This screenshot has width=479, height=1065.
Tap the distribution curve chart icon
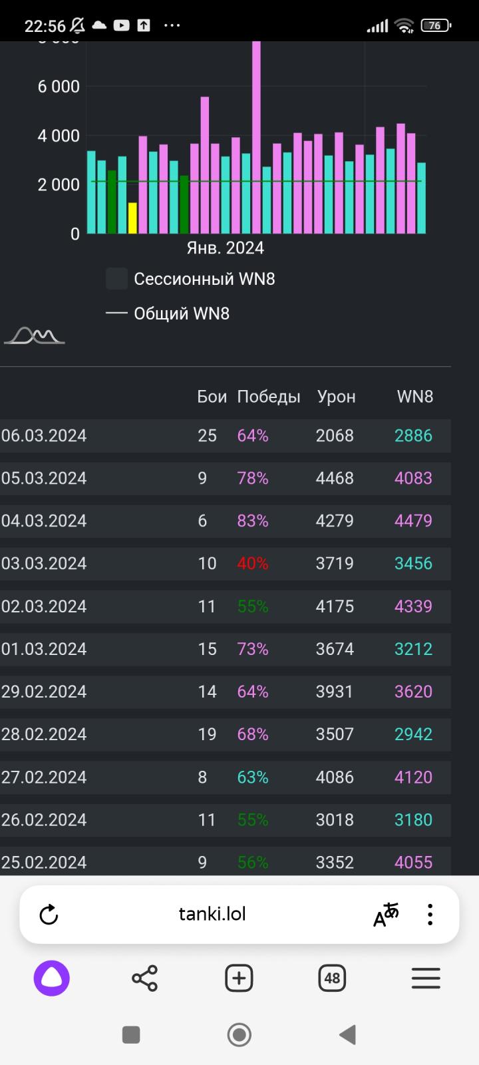click(x=35, y=335)
